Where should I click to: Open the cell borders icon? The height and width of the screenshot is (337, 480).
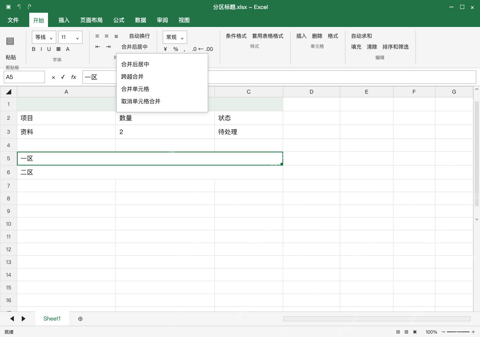[x=58, y=49]
